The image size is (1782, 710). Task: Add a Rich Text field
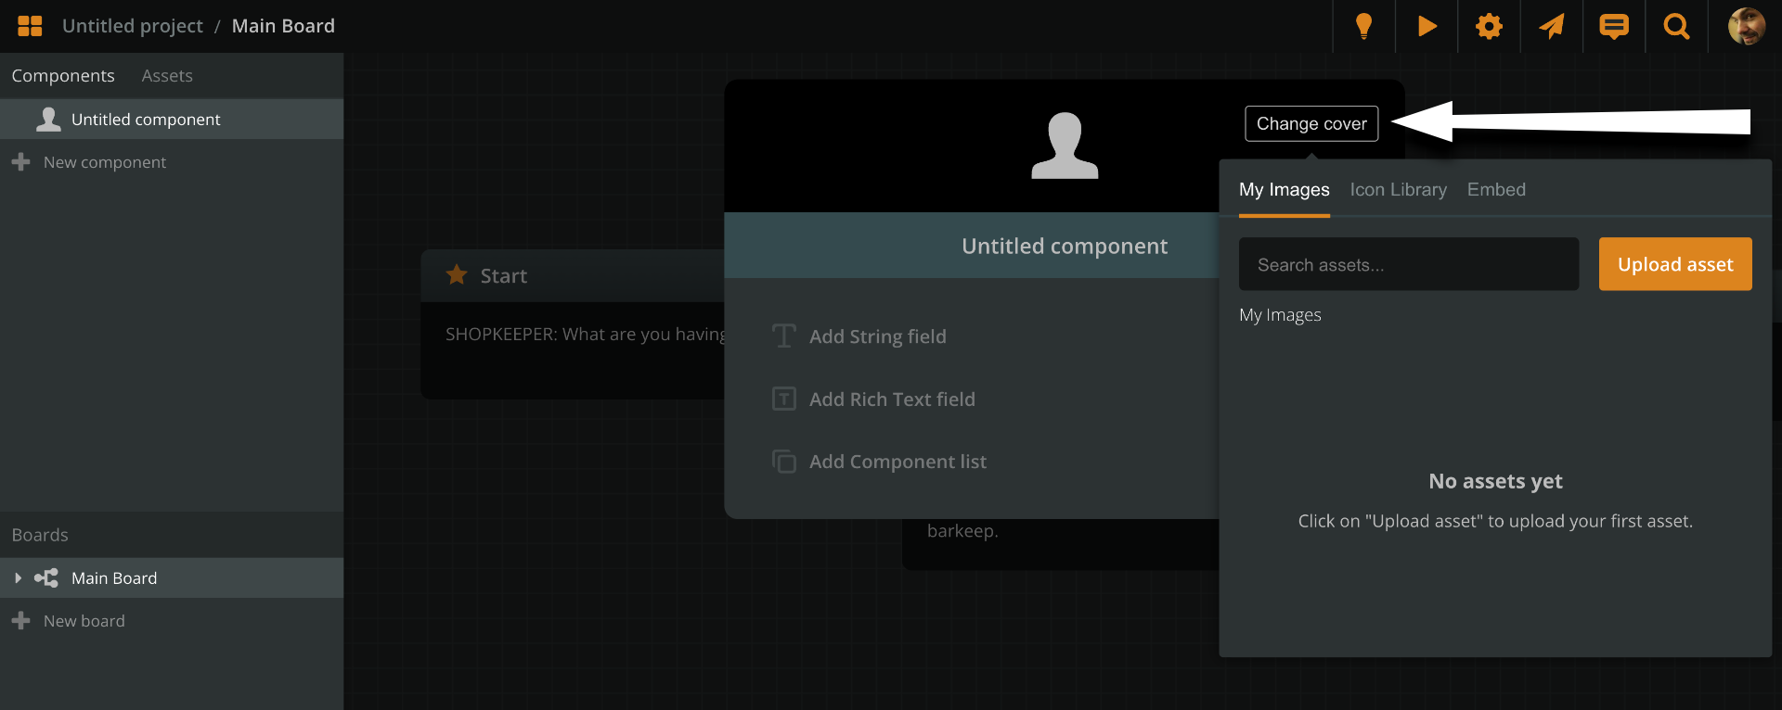[891, 399]
